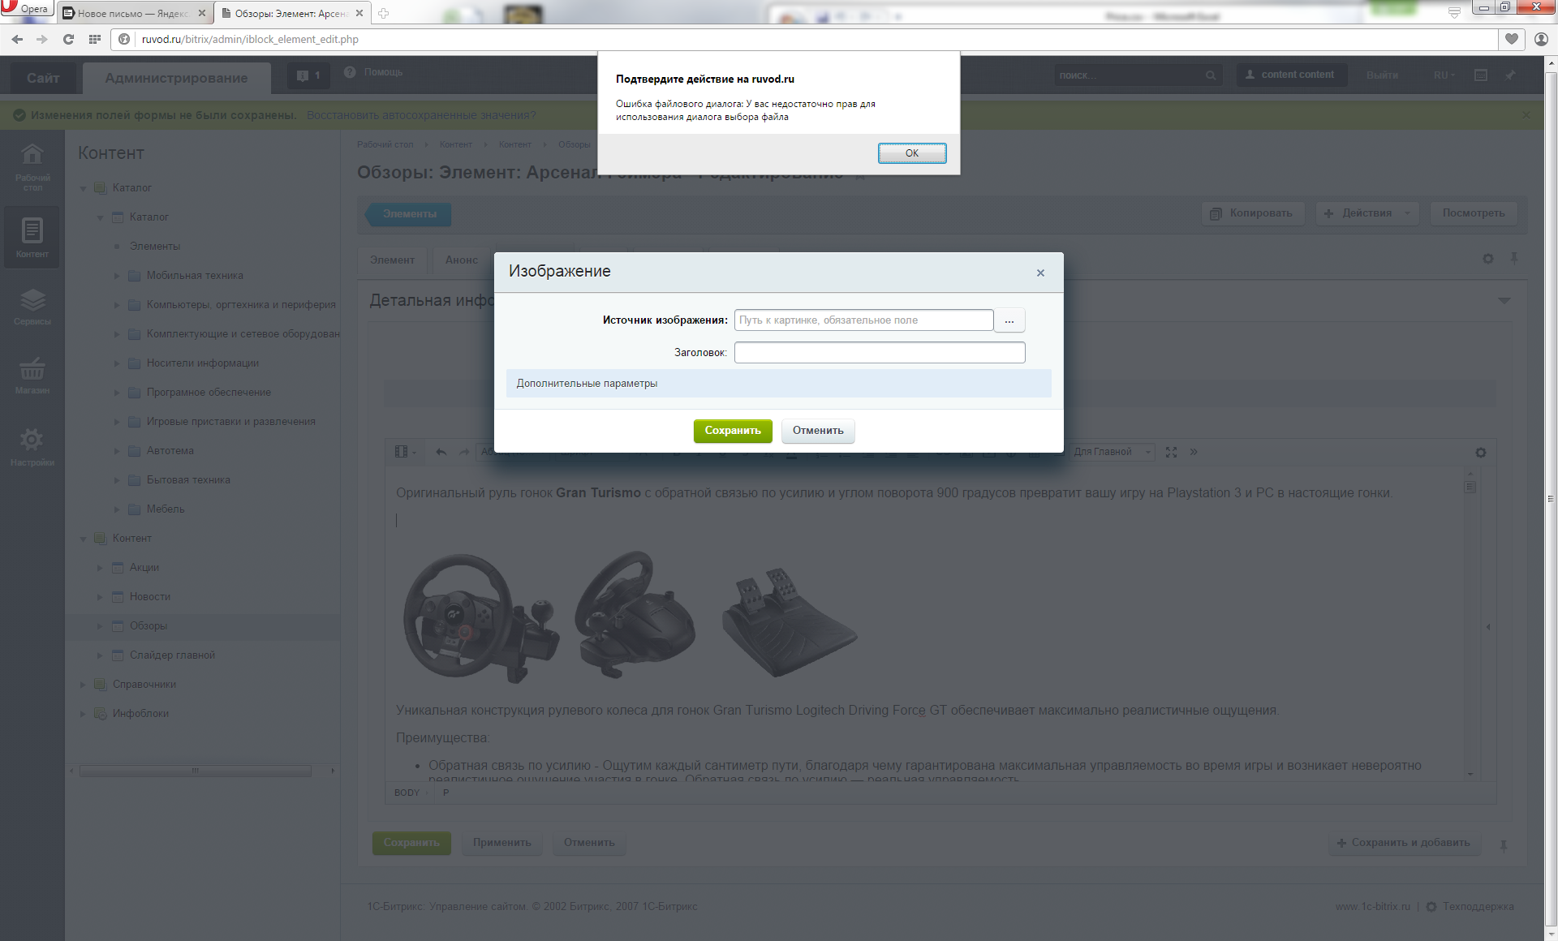Click Отменить in the image dialog
Viewport: 1558px width, 941px height.
(x=818, y=431)
